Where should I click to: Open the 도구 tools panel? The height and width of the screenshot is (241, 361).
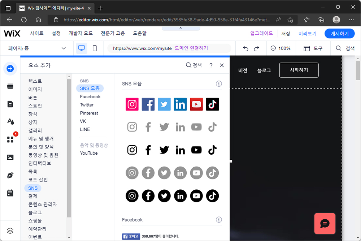tap(313, 48)
